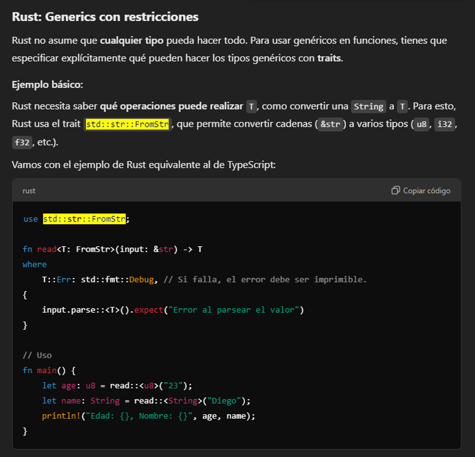Click the 'Rust: Generics con restricciones' heading

105,17
